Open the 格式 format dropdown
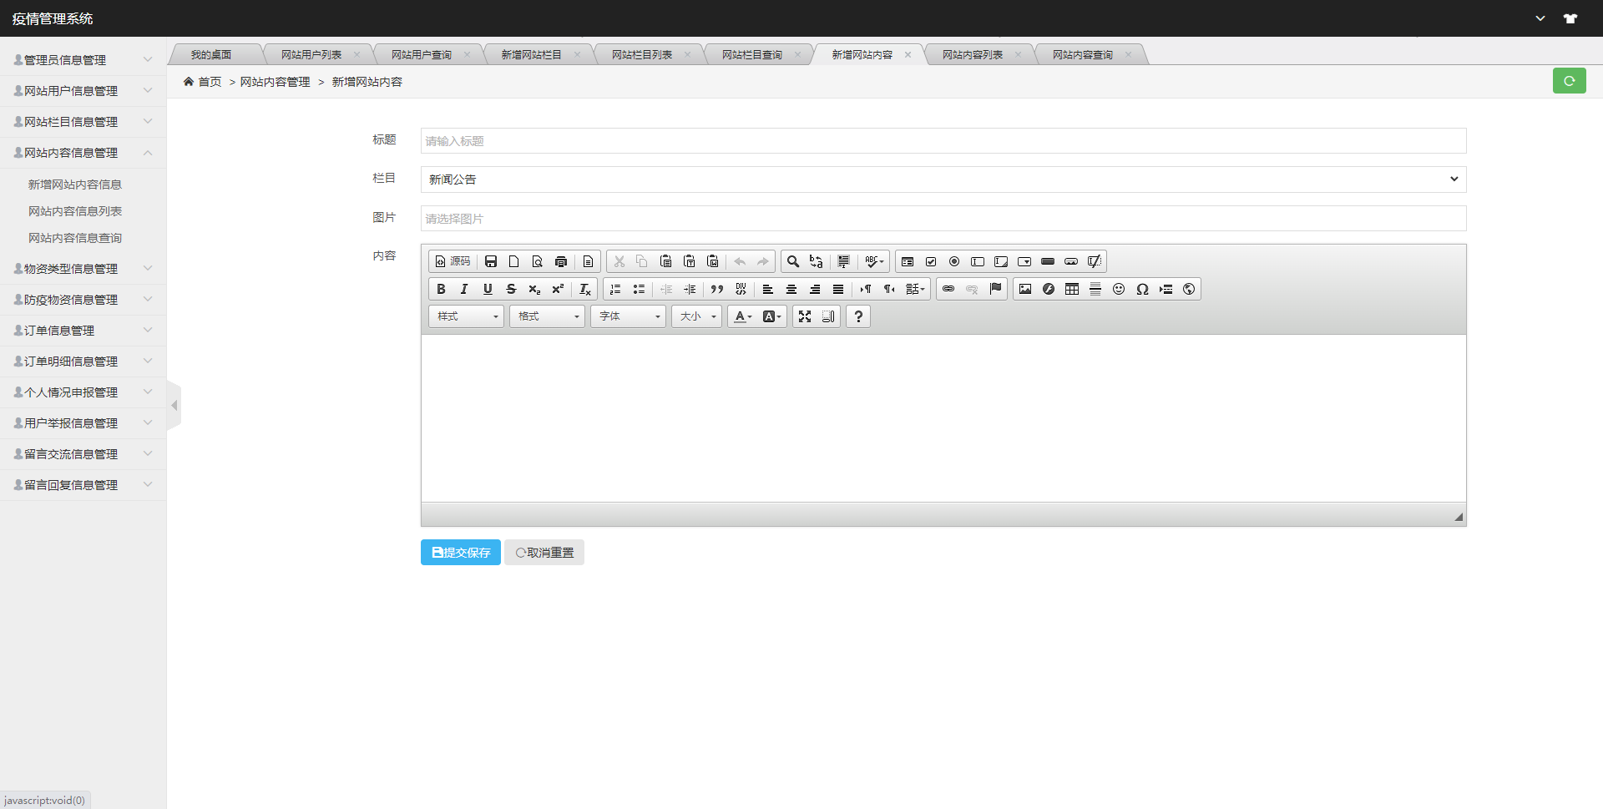 click(548, 316)
